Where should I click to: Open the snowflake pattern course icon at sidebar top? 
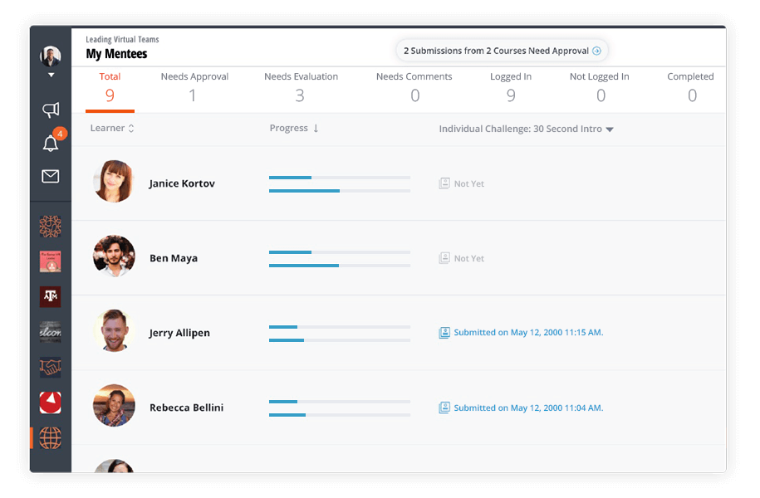point(50,226)
